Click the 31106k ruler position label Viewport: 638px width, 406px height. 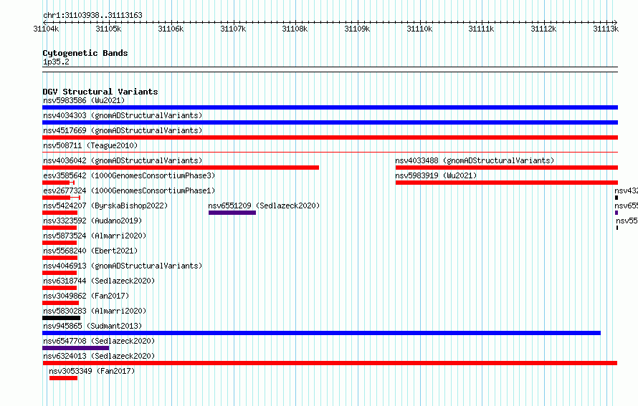click(x=171, y=29)
